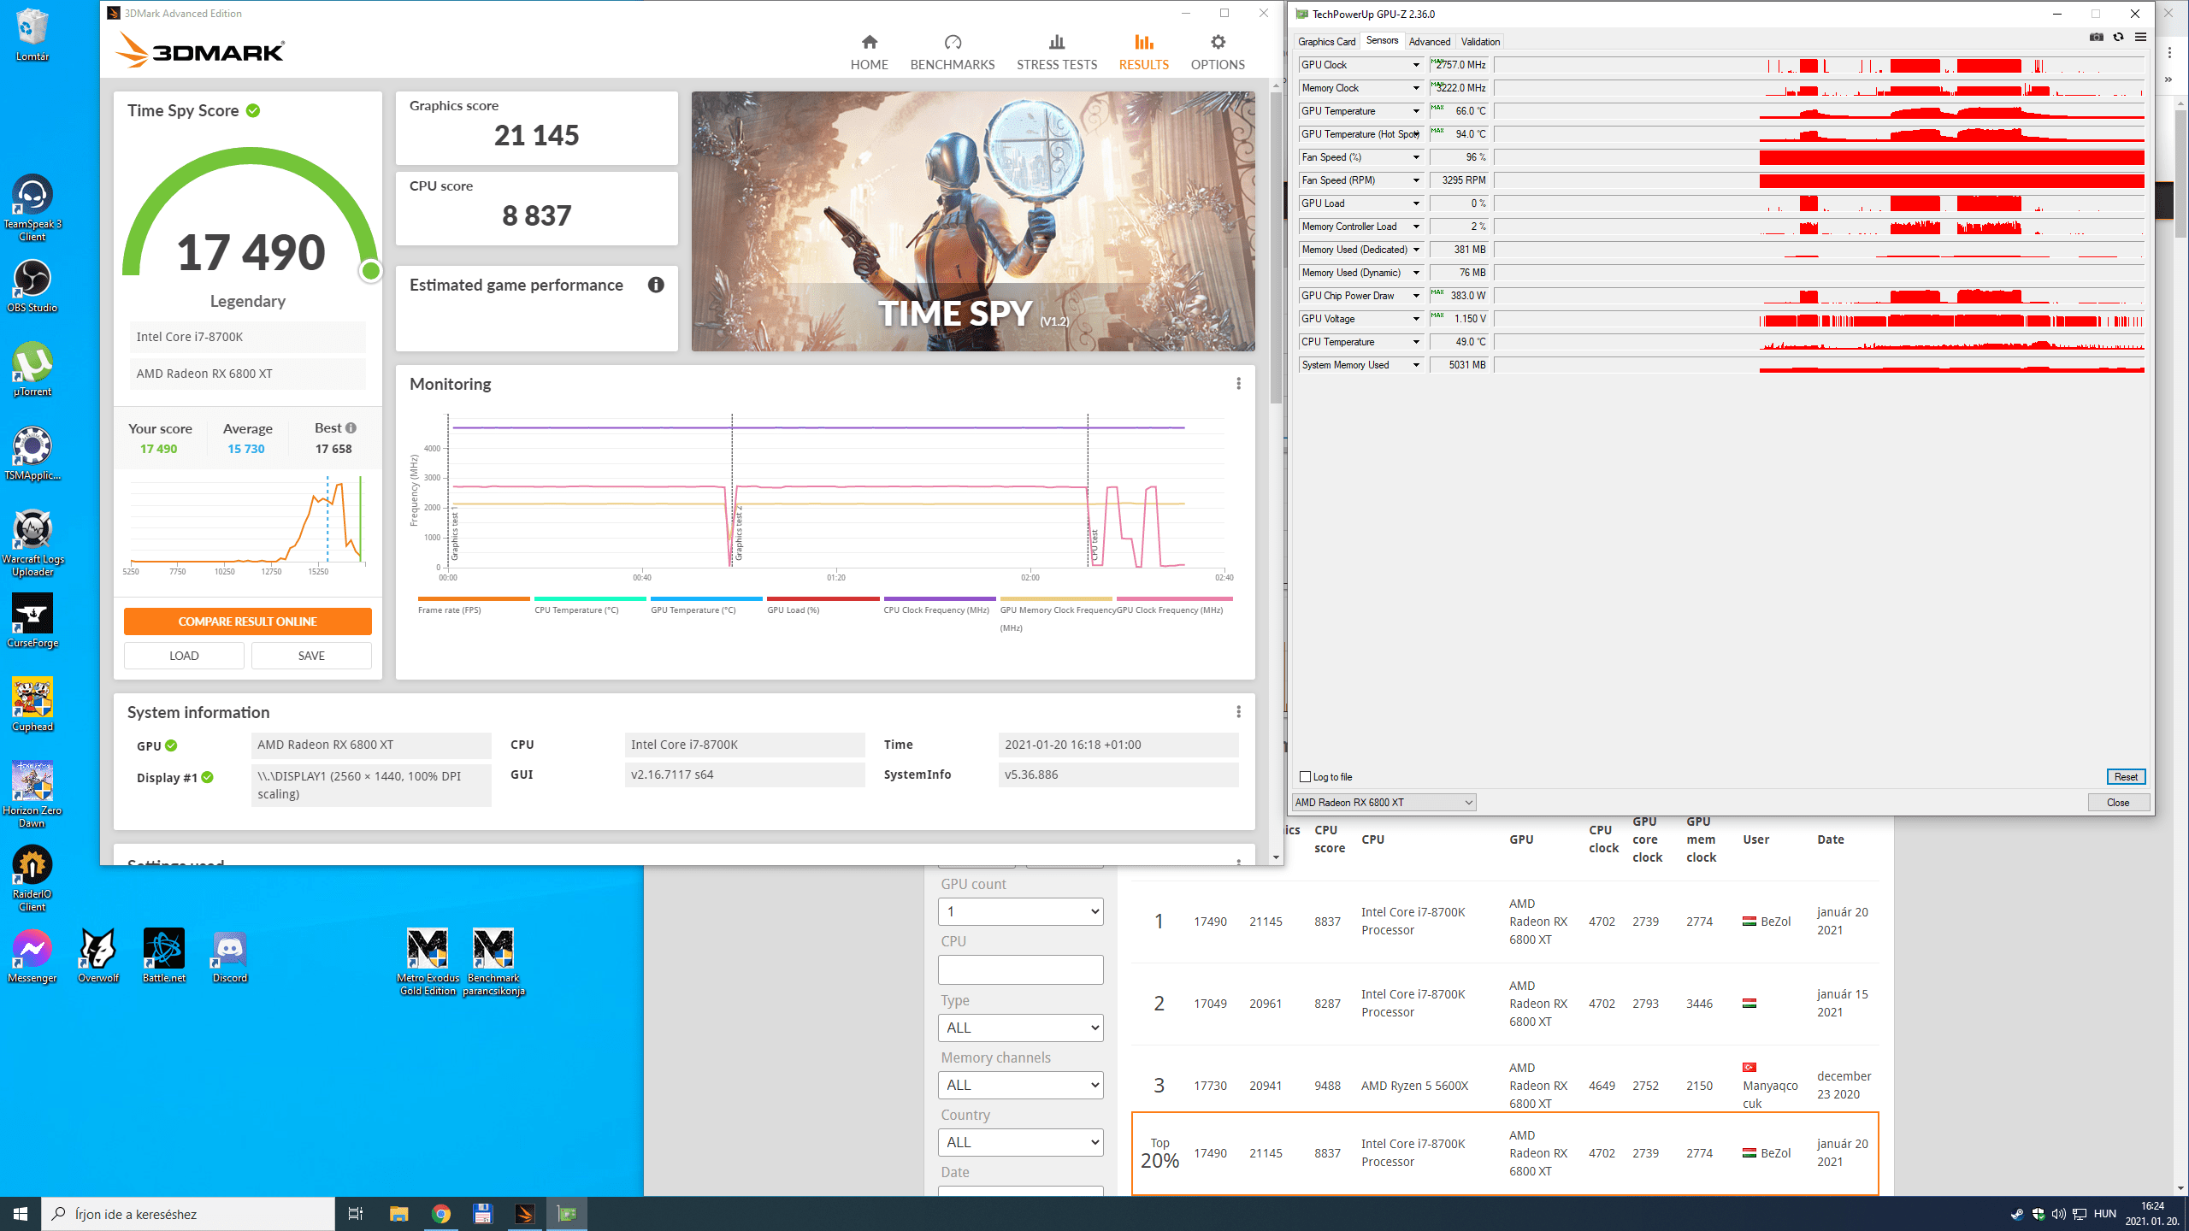2189x1231 pixels.
Task: Open the Memory channels dropdown
Action: pyautogui.click(x=1019, y=1084)
